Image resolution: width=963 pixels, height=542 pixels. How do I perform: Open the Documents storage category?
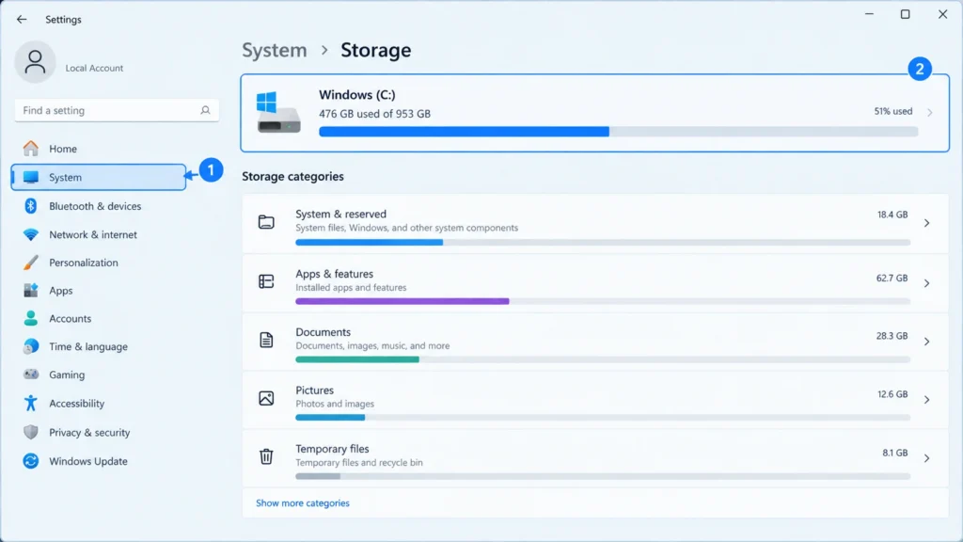point(595,341)
